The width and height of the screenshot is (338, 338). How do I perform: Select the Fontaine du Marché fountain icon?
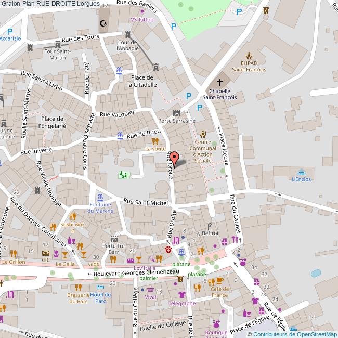(100, 197)
